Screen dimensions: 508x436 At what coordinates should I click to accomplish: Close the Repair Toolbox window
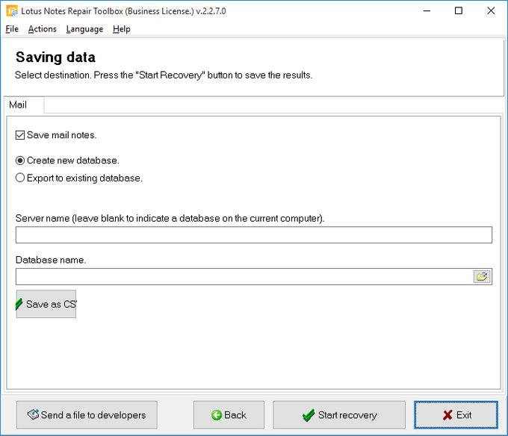[491, 11]
